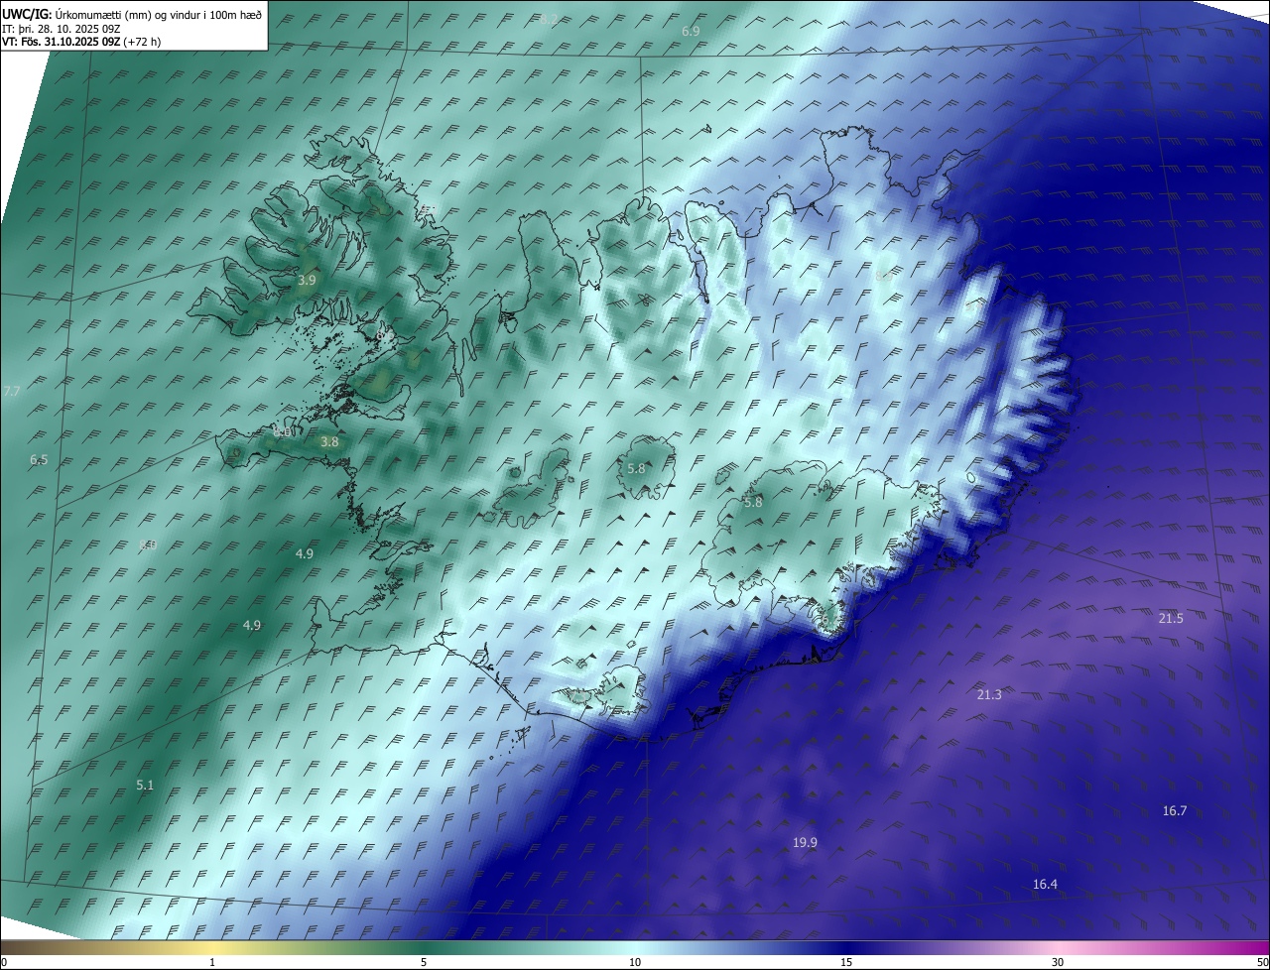
Task: Click the 8.0 label on Snæfellsnes peninsula coast
Action: [283, 432]
